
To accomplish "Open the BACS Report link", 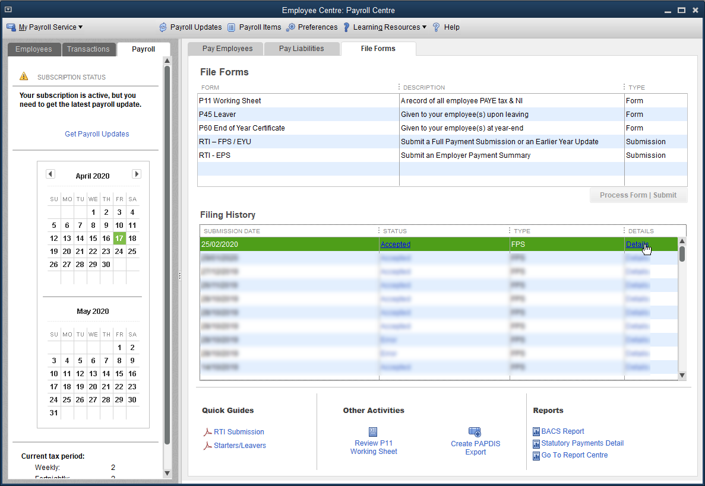I will click(562, 431).
